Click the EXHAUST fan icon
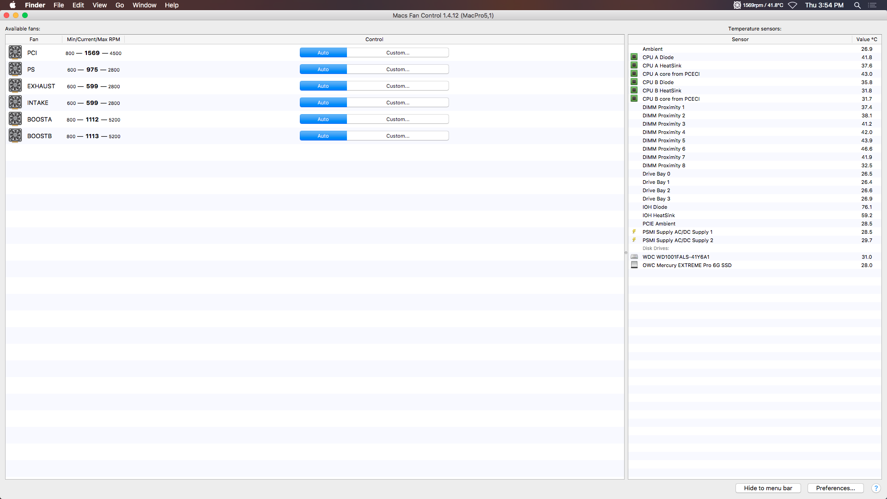This screenshot has width=887, height=499. tap(15, 86)
